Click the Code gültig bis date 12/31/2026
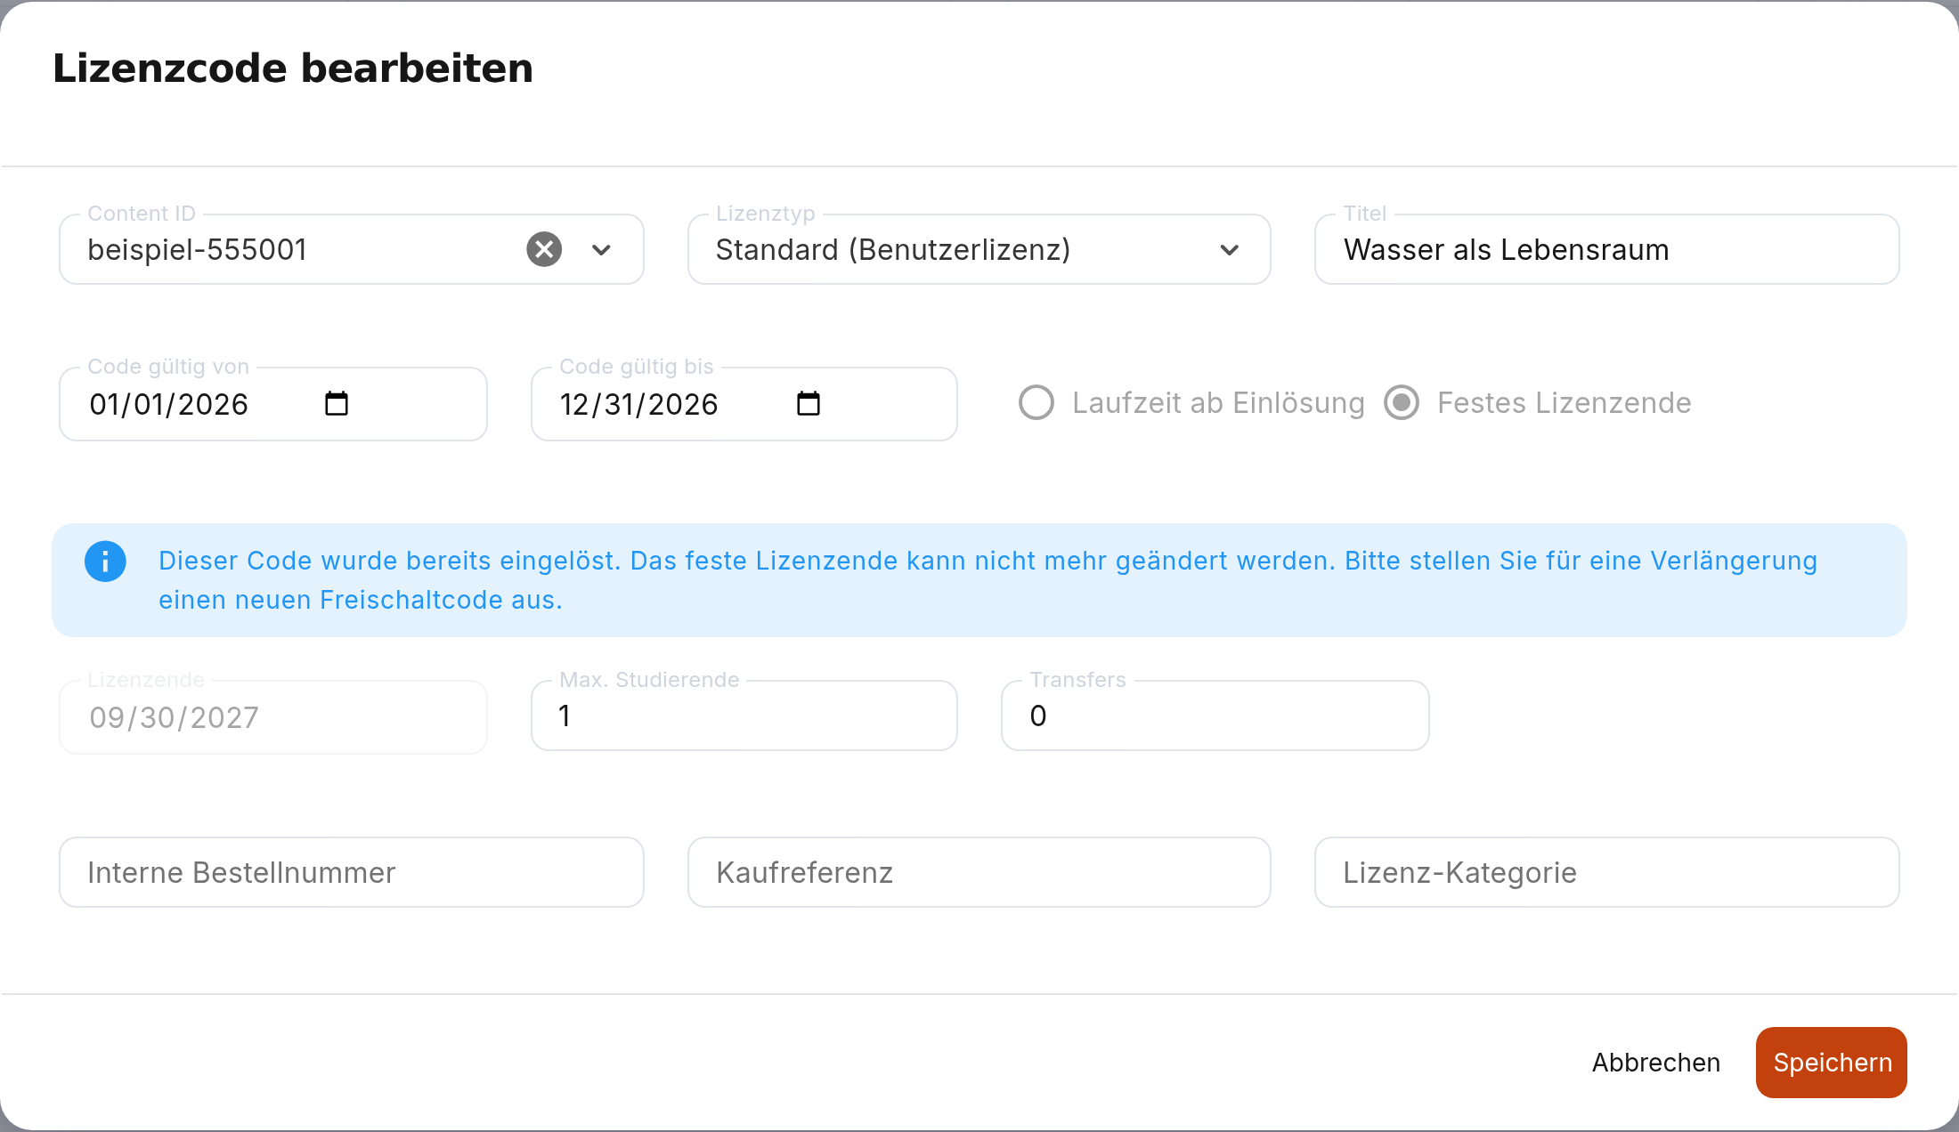 [639, 404]
